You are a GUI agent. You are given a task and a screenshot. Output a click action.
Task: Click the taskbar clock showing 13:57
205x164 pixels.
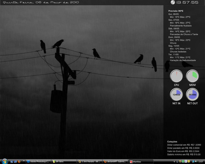[201, 161]
